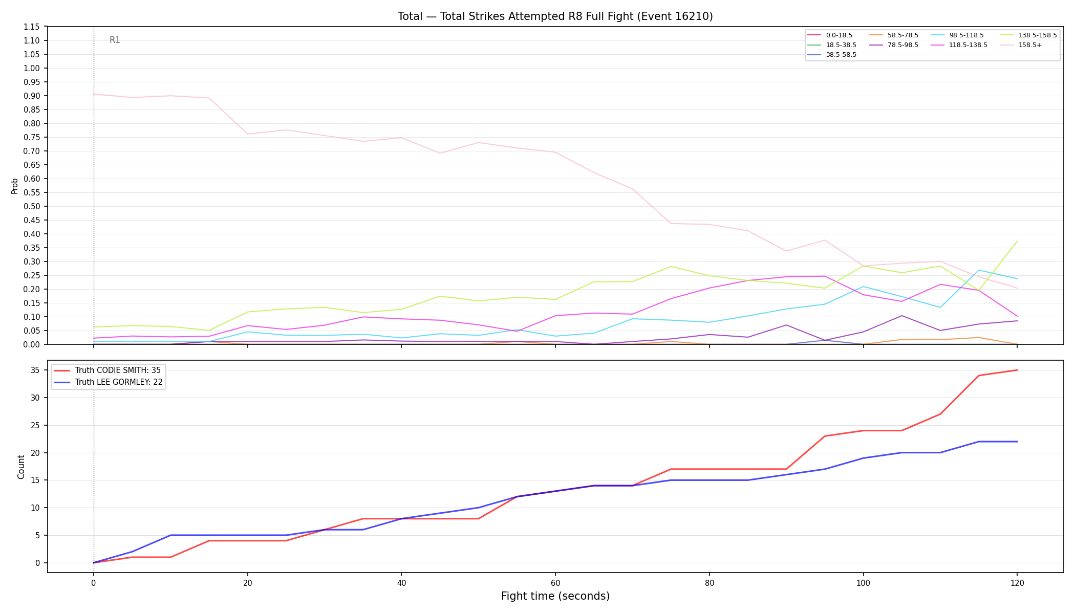Screen dimensions: 1075x614
Task: Select the 78.5-98.5 legend label
Action: tap(903, 45)
